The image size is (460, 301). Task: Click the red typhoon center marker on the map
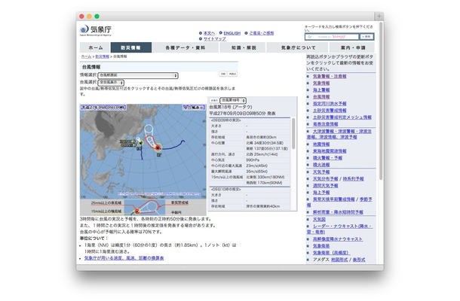pos(158,147)
